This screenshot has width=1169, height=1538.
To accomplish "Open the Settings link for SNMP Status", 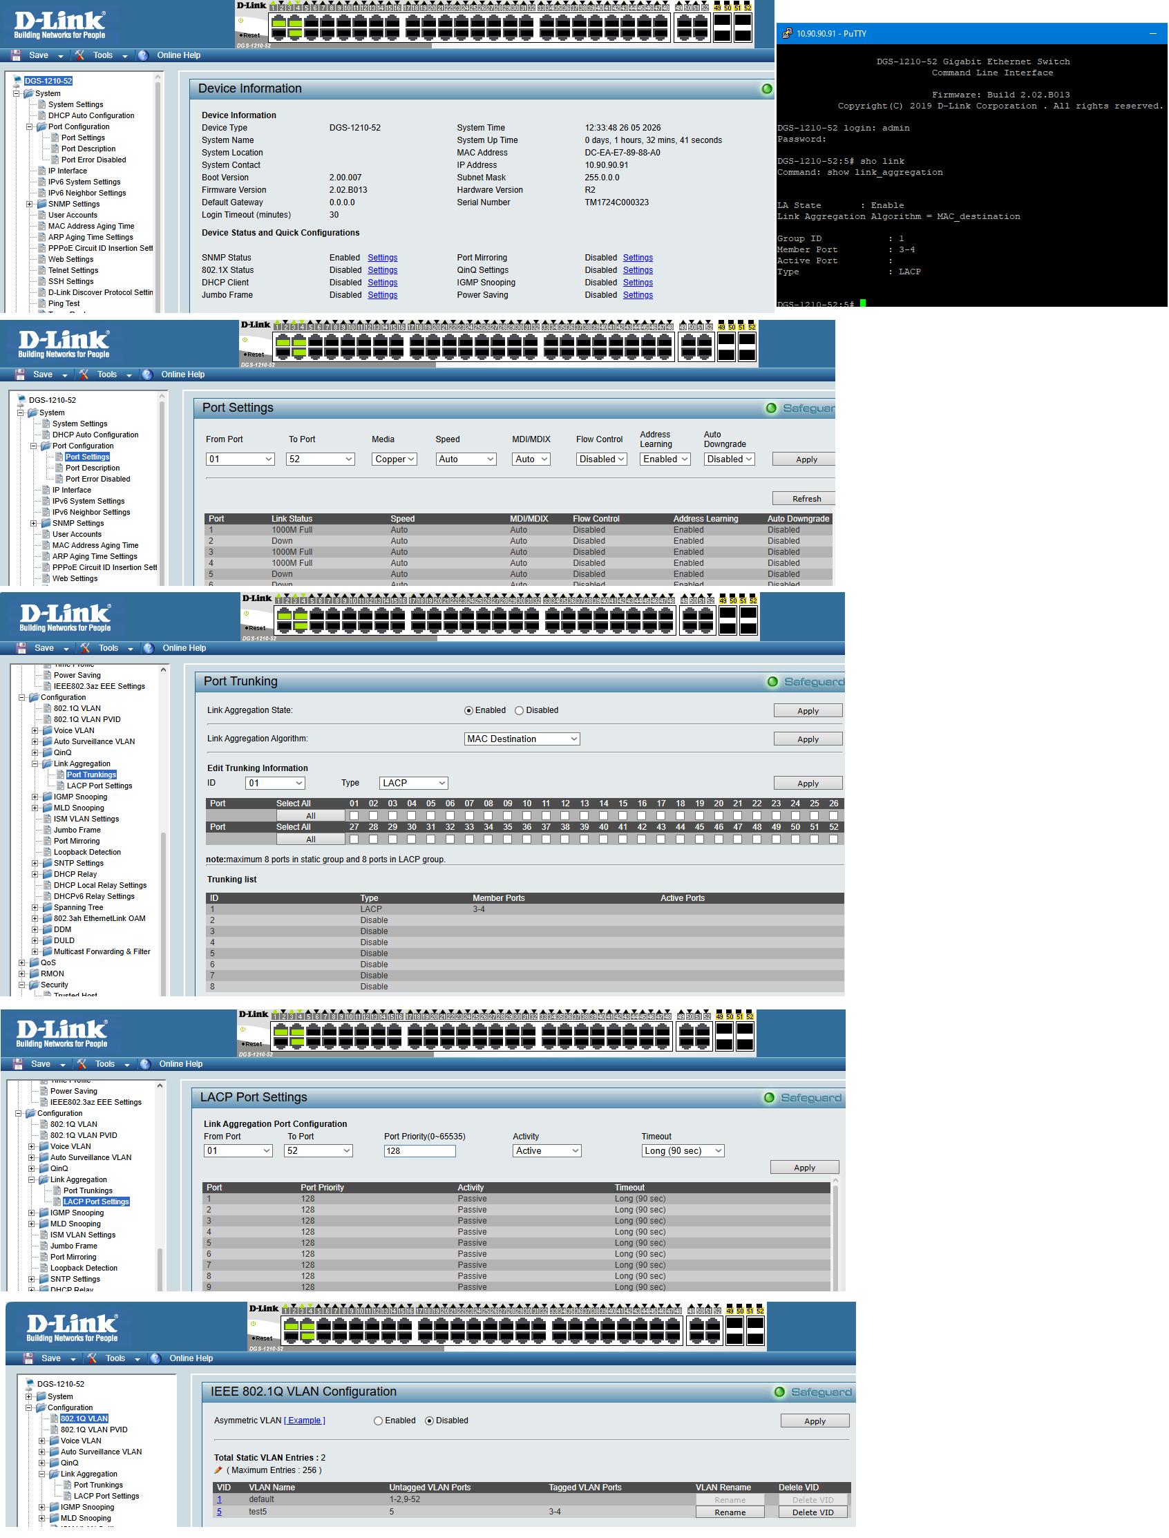I will (x=383, y=258).
